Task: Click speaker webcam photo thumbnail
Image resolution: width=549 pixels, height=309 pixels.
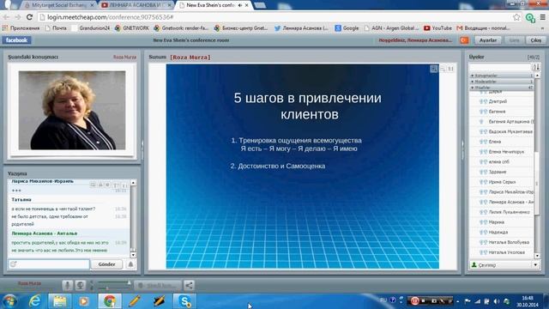Action: 72,111
